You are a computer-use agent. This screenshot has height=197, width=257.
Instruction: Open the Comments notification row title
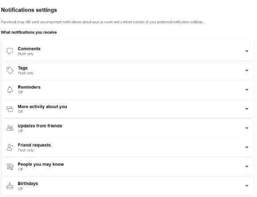coord(29,49)
